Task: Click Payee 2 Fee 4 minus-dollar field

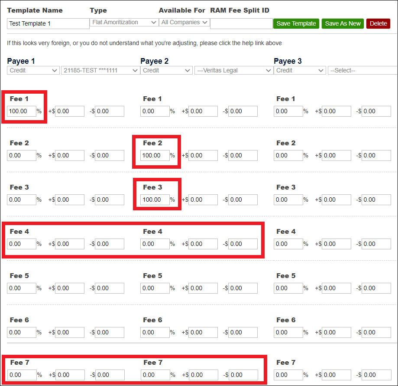Action: (243, 244)
